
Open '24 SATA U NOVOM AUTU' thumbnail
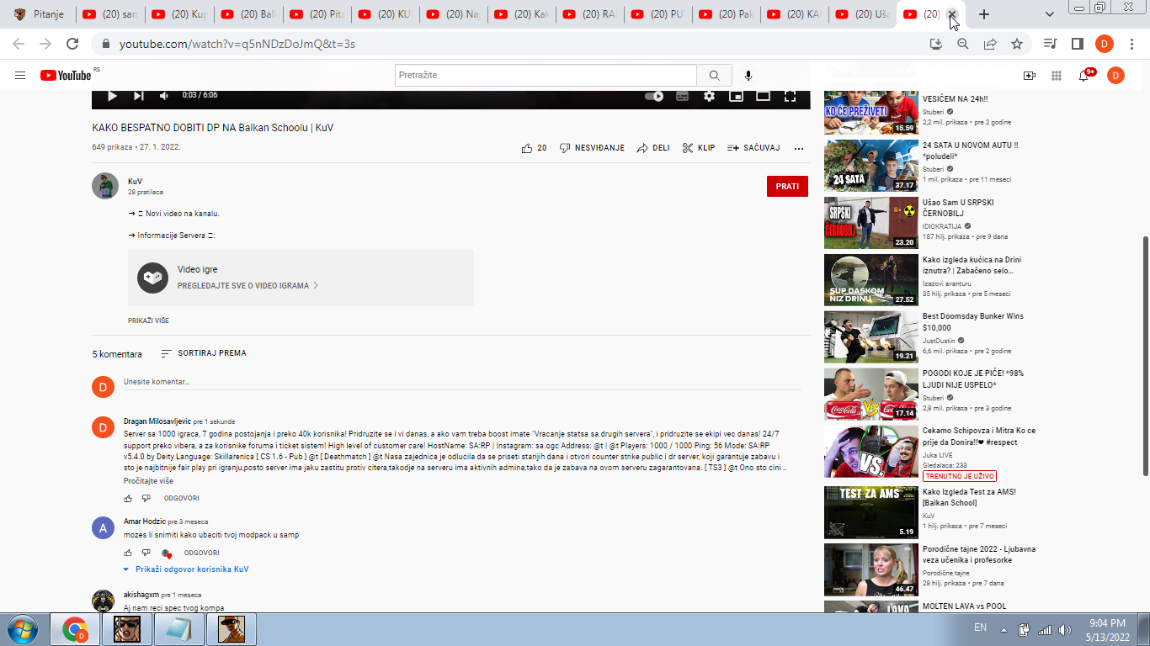tap(870, 166)
